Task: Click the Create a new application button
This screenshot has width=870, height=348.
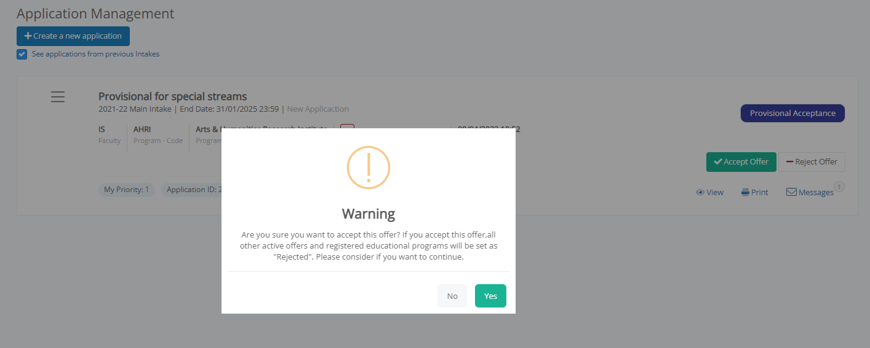Action: tap(73, 36)
